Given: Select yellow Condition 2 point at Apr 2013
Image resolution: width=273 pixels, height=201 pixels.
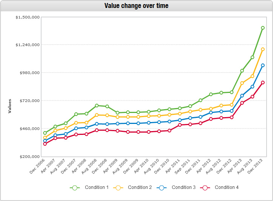Looking at the screenshot, I should tap(242, 83).
